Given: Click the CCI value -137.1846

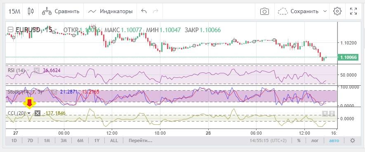Looking at the screenshot, I should 54,113.
